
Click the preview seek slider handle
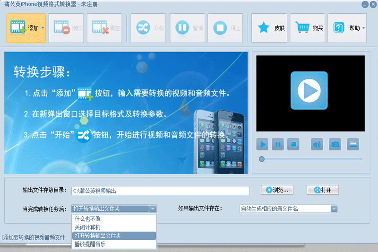[x=262, y=159]
